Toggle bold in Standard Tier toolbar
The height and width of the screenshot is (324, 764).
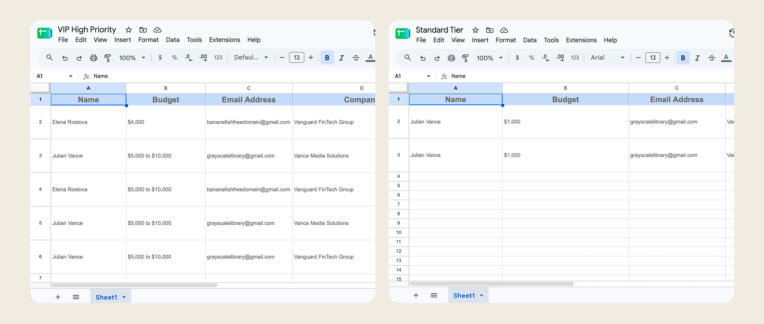[x=683, y=58]
